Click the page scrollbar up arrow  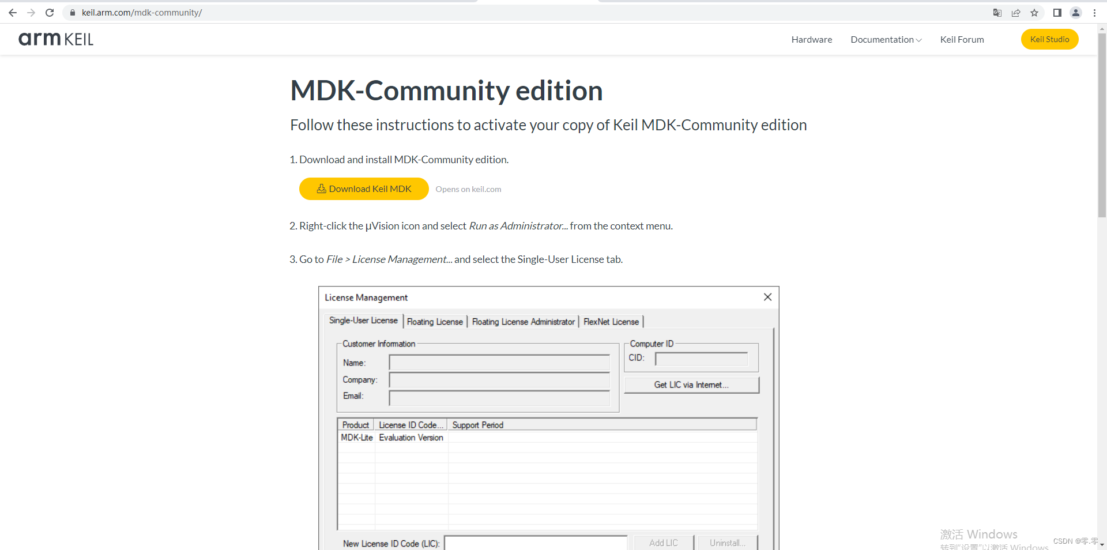pyautogui.click(x=1102, y=28)
